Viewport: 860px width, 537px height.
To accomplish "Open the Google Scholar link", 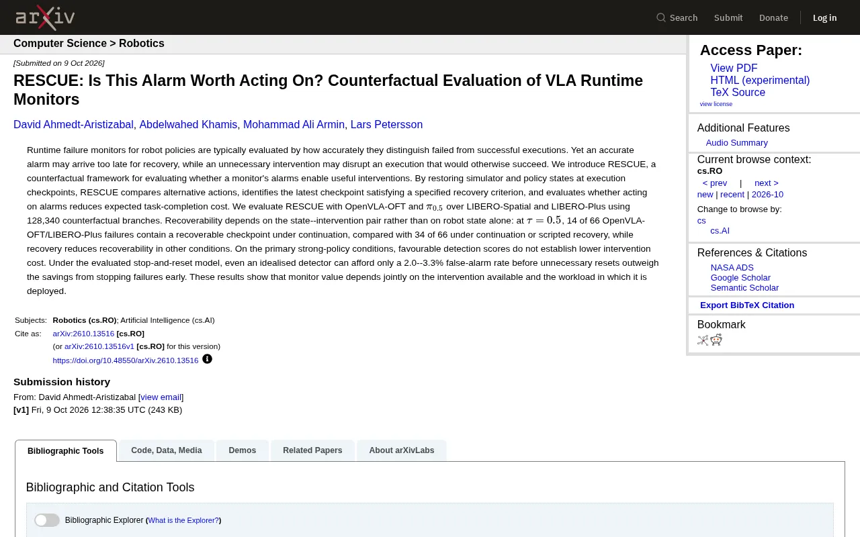I will pyautogui.click(x=740, y=278).
